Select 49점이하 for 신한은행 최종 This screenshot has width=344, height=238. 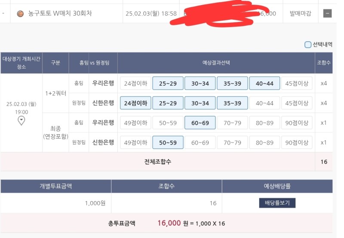pyautogui.click(x=135, y=142)
